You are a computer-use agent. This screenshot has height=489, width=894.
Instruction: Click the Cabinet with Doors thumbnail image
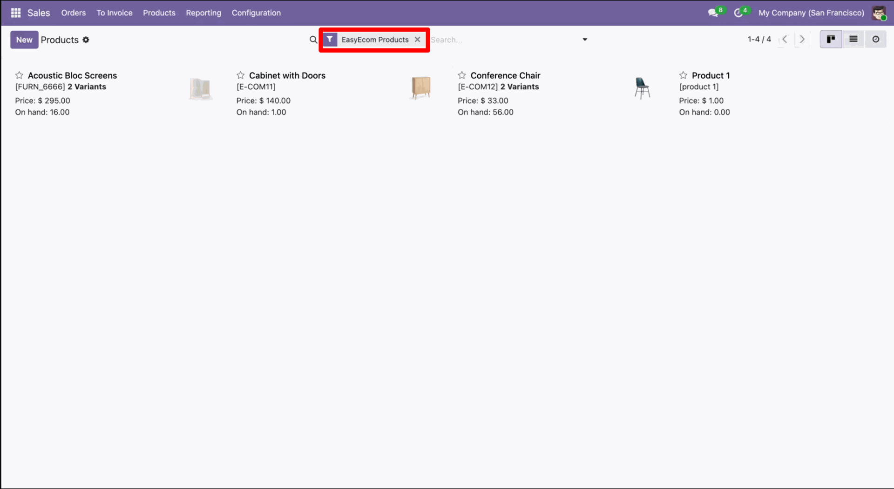tap(421, 87)
